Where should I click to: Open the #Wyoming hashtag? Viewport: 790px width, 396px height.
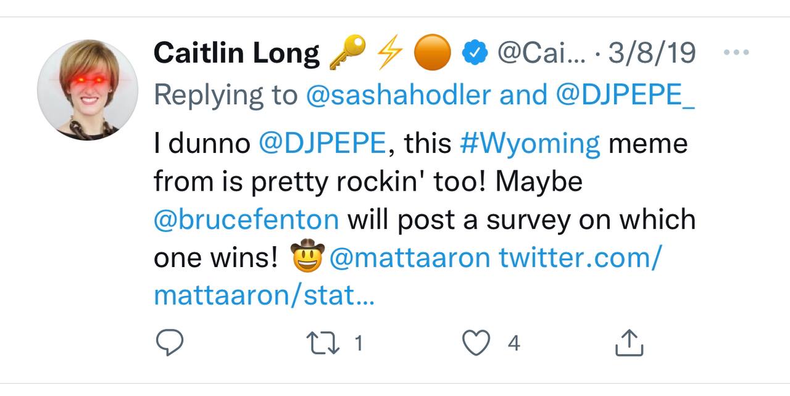[x=530, y=144]
